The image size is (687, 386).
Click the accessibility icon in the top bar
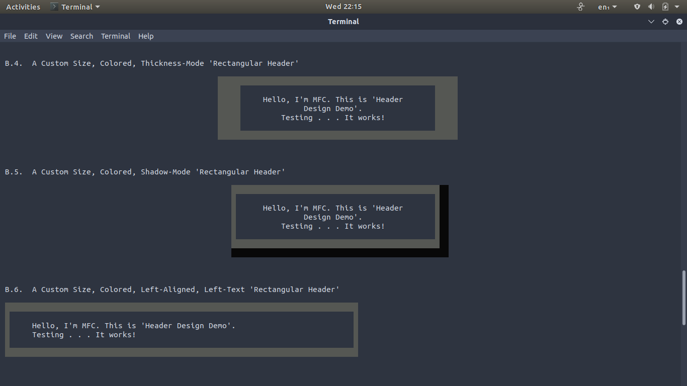pyautogui.click(x=580, y=7)
